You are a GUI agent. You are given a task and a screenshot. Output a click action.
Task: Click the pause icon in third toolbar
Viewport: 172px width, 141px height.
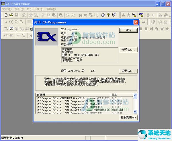[x=146, y=29]
